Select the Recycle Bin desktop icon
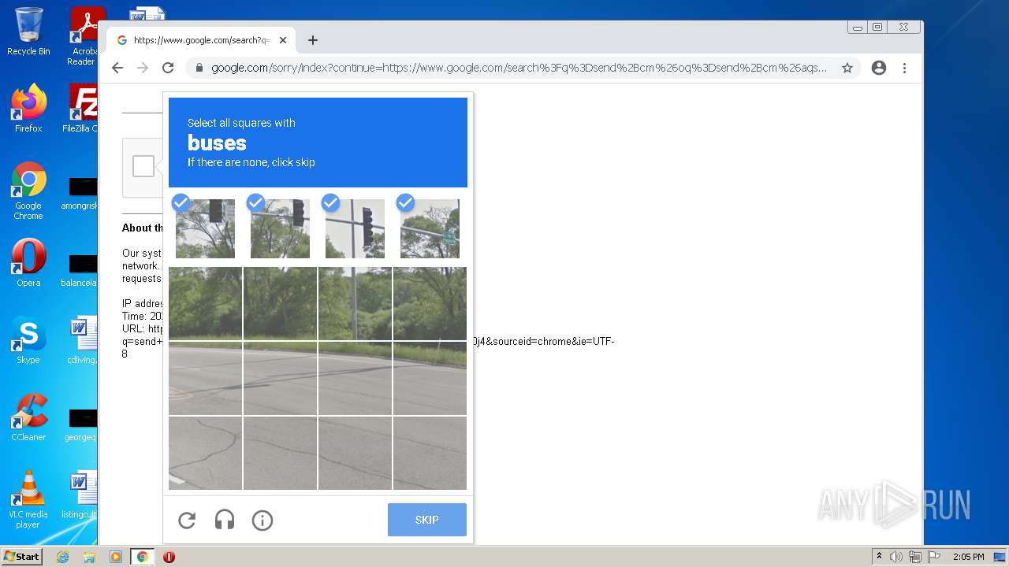Image resolution: width=1009 pixels, height=567 pixels. click(28, 32)
